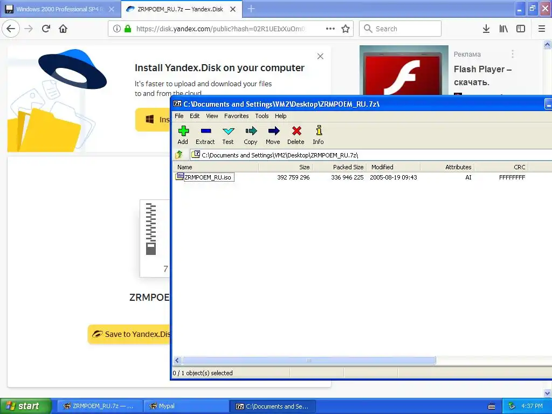This screenshot has width=552, height=414.
Task: Click the left arrow of 7-Zip horizontal scrollbar
Action: pyautogui.click(x=177, y=360)
